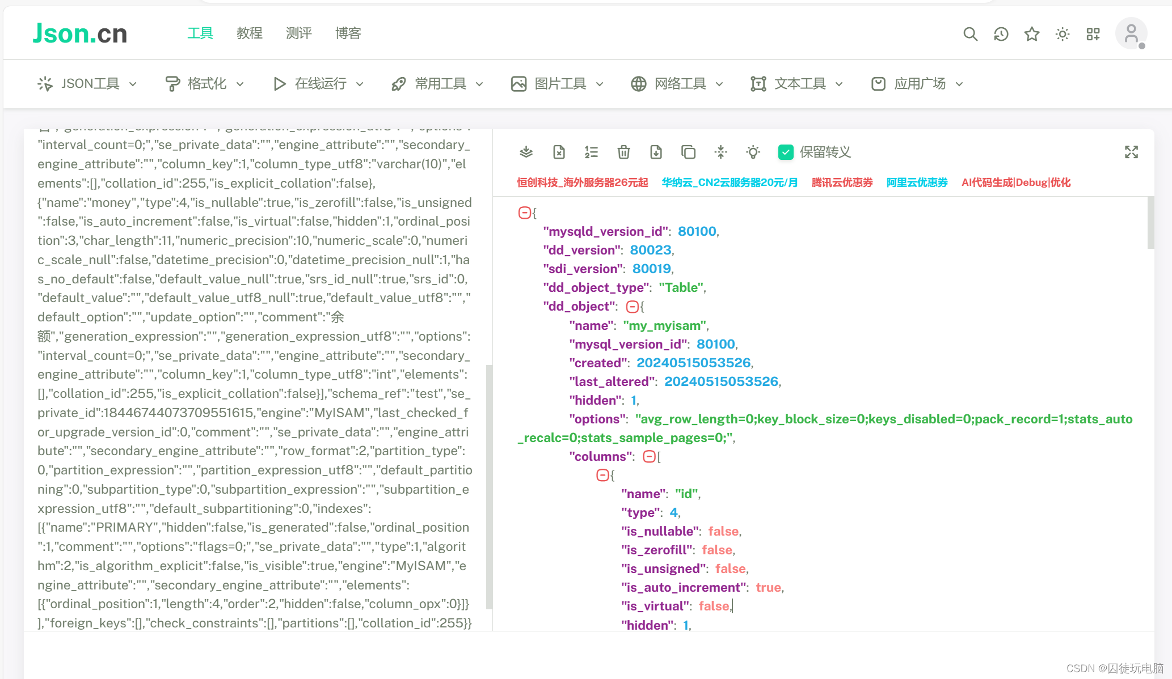The width and height of the screenshot is (1172, 679).
Task: Click the "sdi_version" key
Action: coord(584,269)
